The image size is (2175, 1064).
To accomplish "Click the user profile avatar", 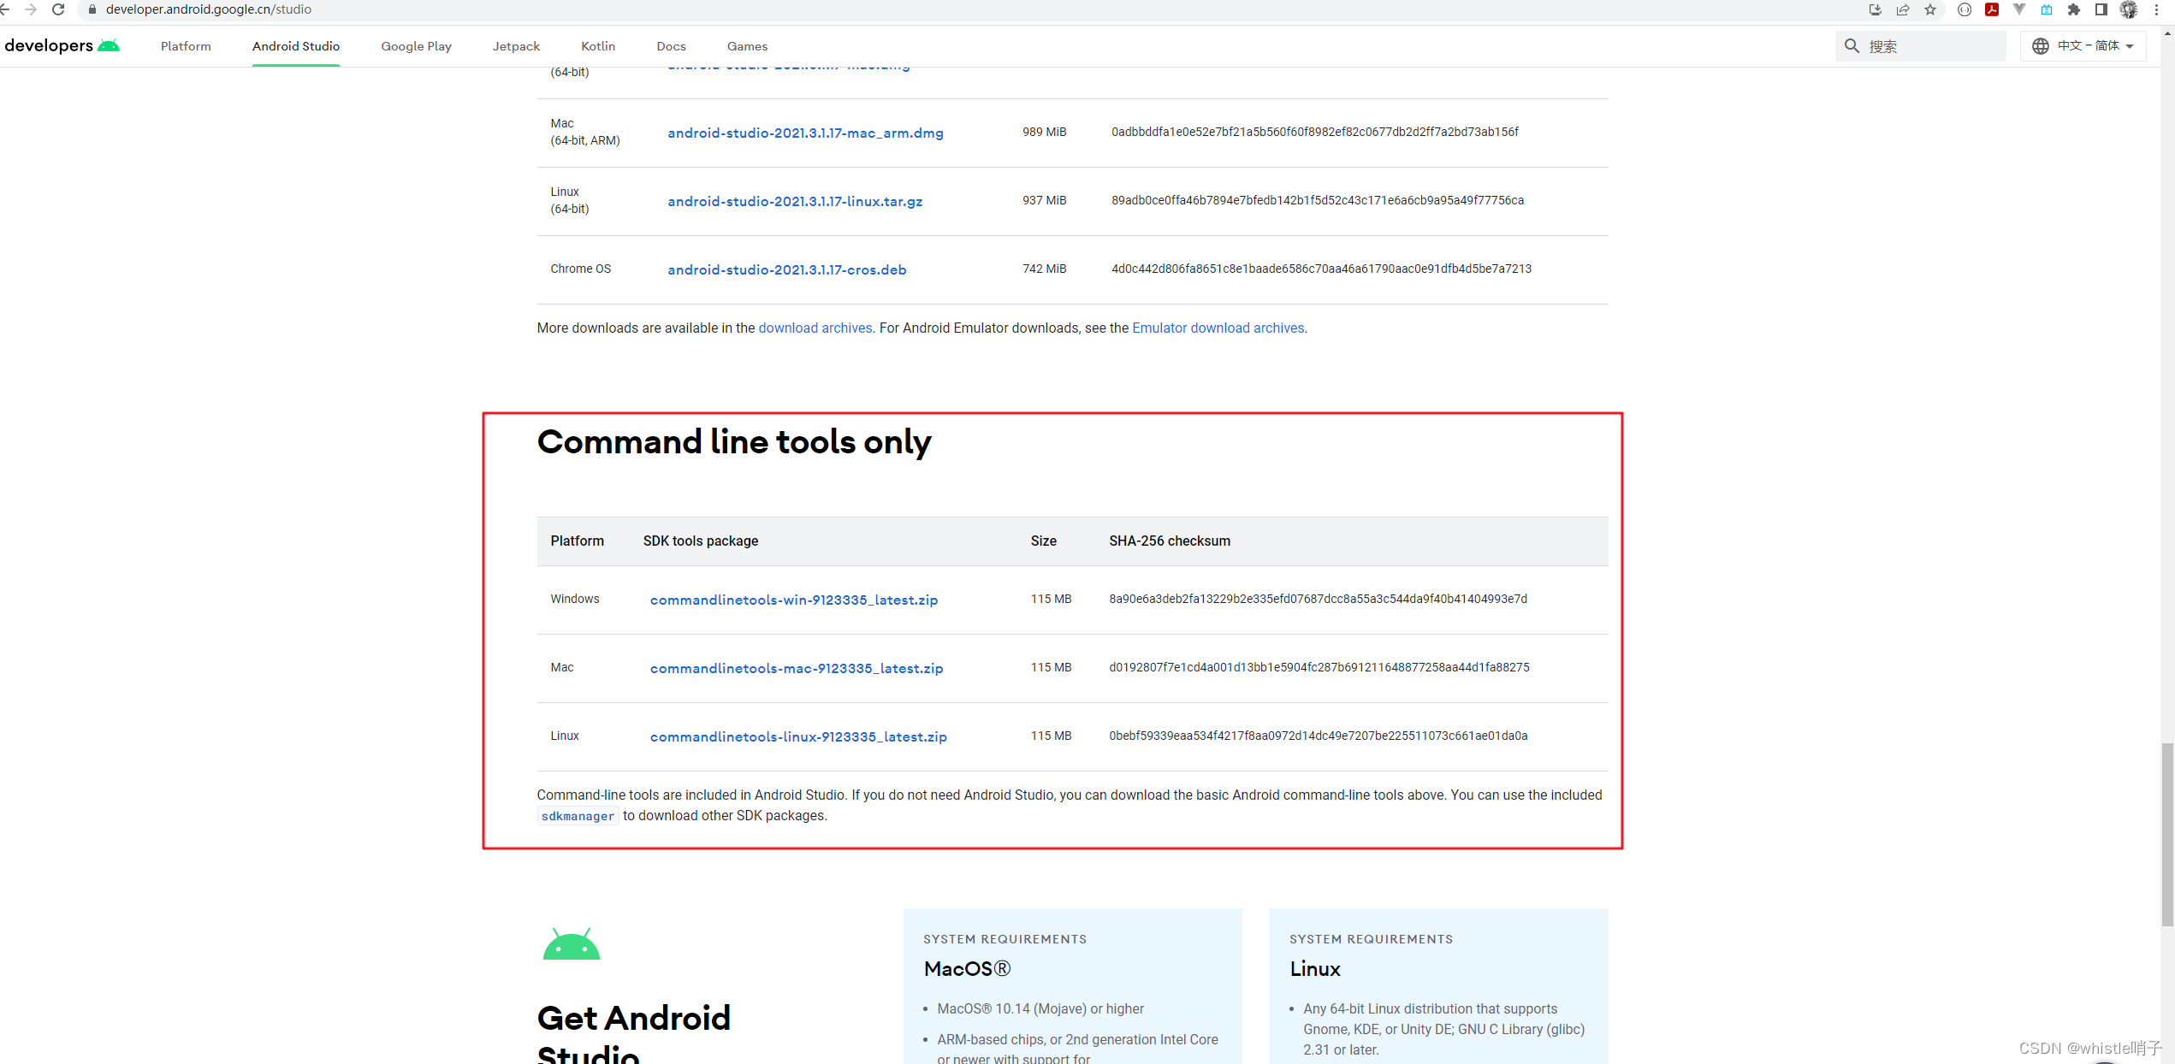I will click(x=2129, y=9).
